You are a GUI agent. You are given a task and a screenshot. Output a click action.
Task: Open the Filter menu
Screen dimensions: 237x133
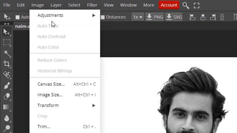point(92,5)
